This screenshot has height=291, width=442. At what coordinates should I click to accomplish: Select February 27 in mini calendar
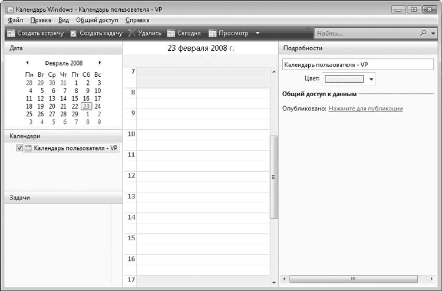(x=52, y=114)
